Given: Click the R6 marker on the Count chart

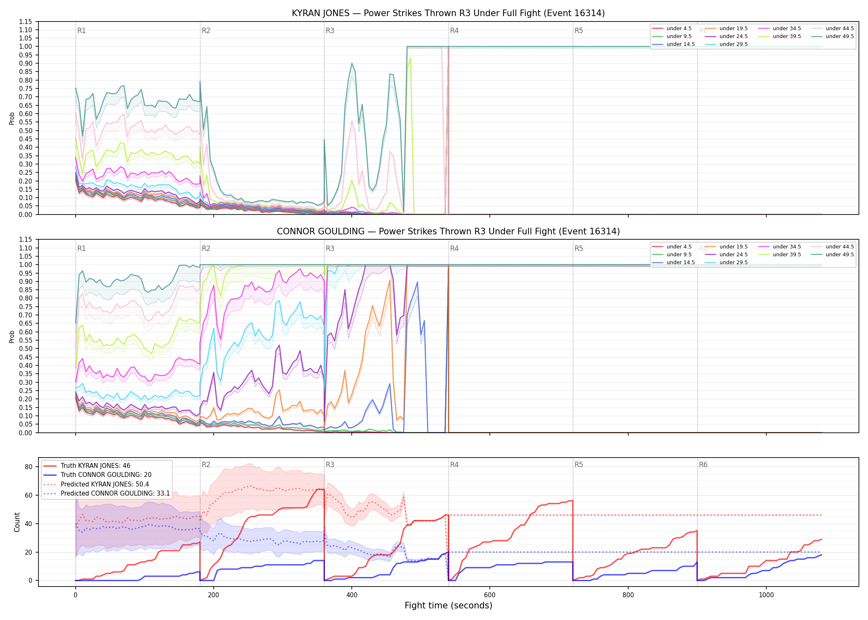Looking at the screenshot, I should (x=703, y=465).
